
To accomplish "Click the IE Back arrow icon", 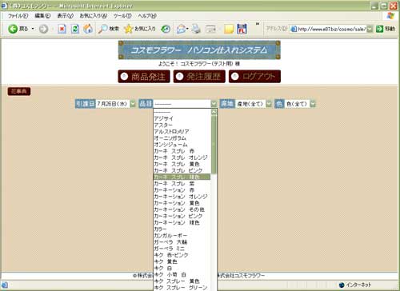I will point(13,29).
